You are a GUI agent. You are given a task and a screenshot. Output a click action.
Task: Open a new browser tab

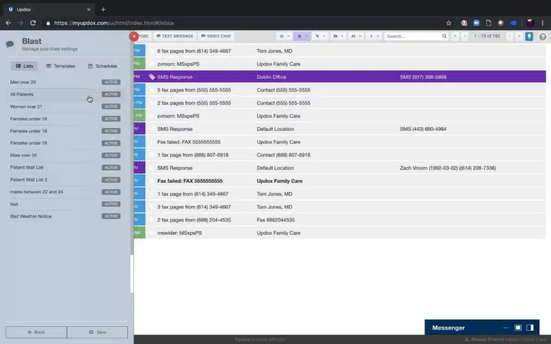(103, 10)
